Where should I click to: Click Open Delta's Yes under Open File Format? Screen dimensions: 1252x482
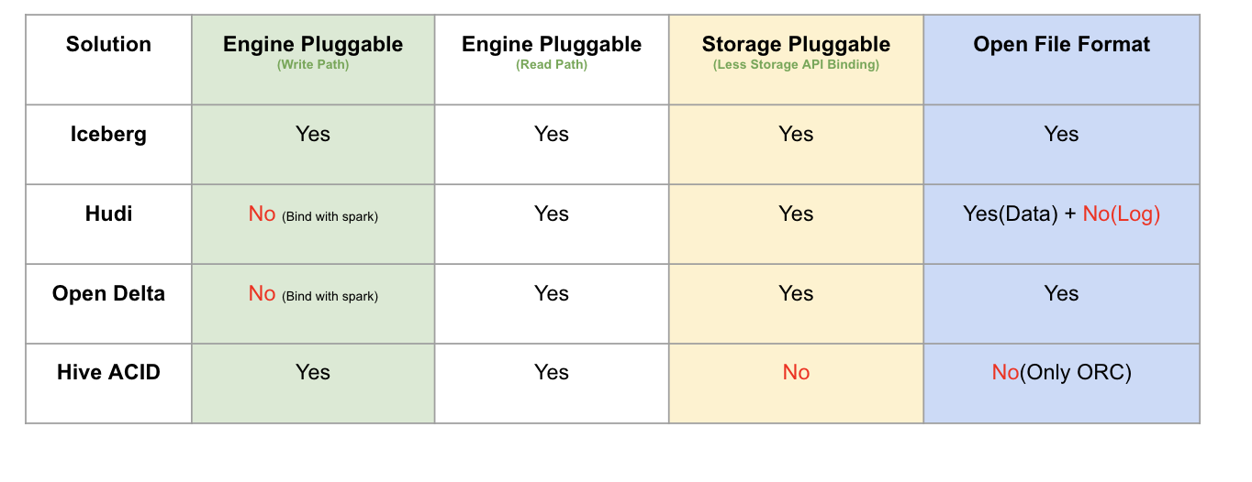(1061, 293)
